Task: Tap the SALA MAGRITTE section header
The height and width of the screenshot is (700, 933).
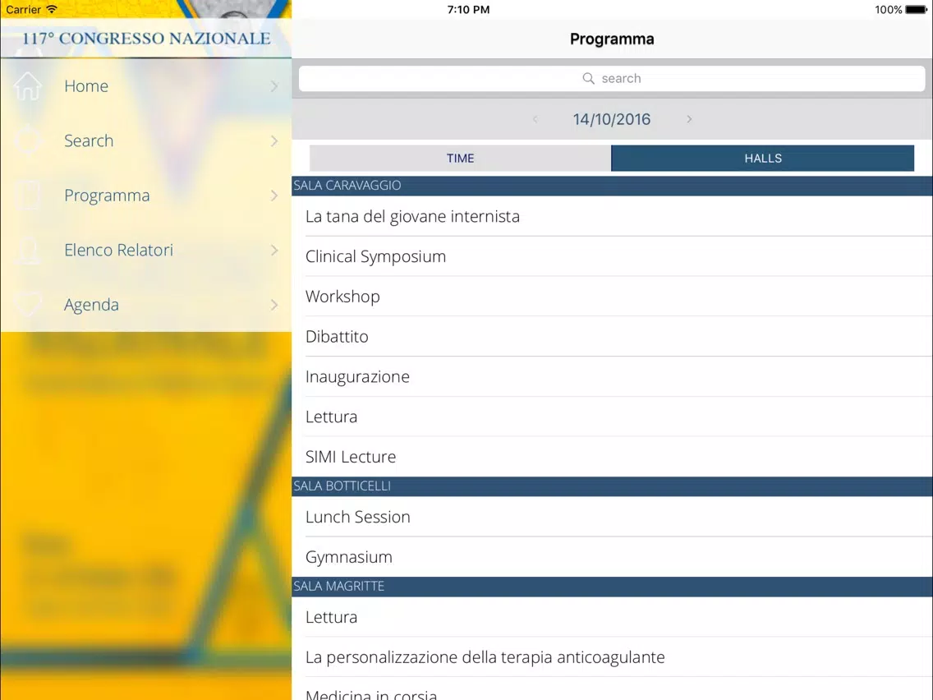Action: click(x=613, y=587)
